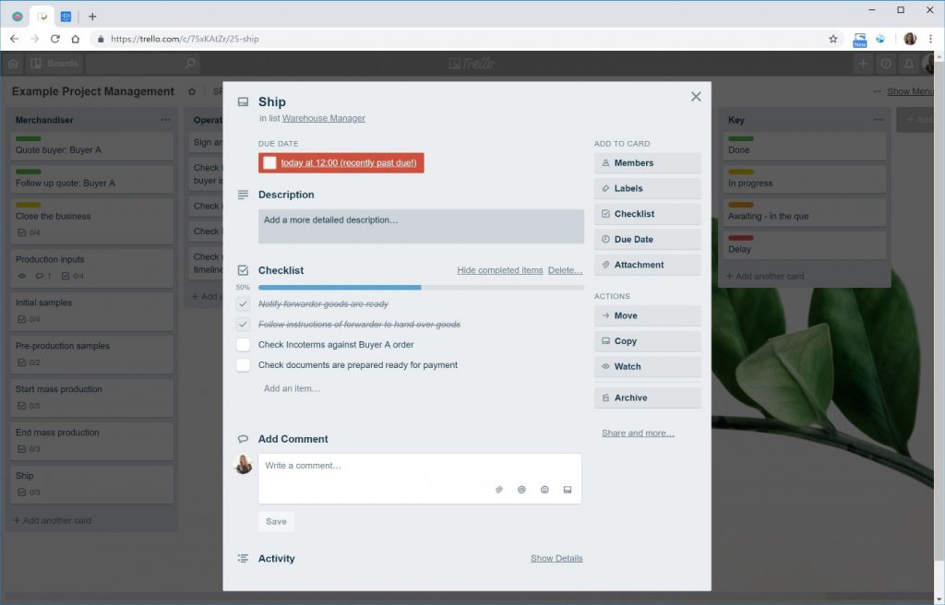This screenshot has height=605, width=945.
Task: Click the browser home icon
Action: tap(76, 39)
